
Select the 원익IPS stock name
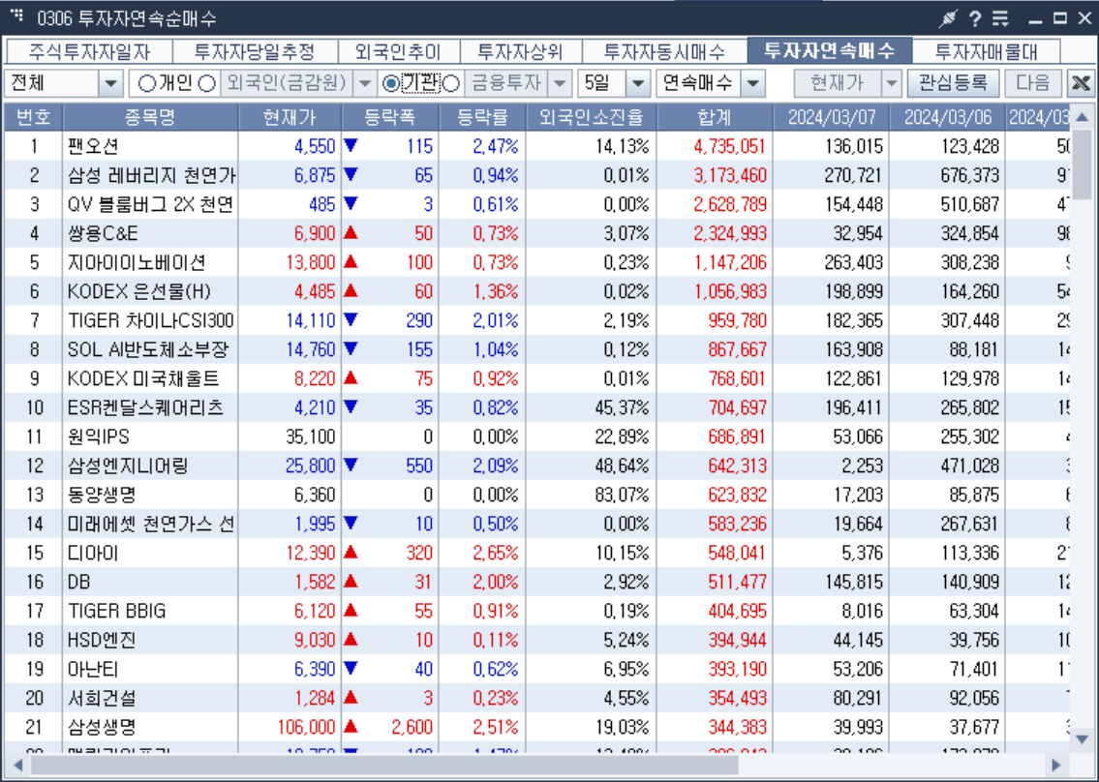click(99, 436)
